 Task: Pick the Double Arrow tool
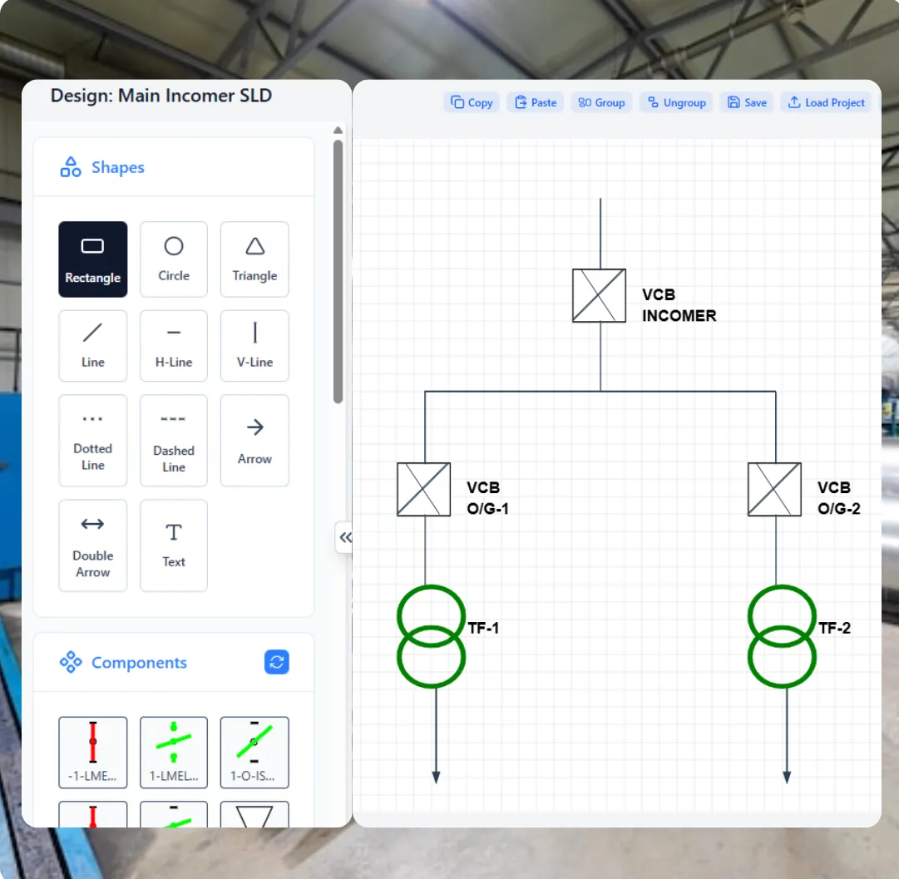click(x=92, y=545)
